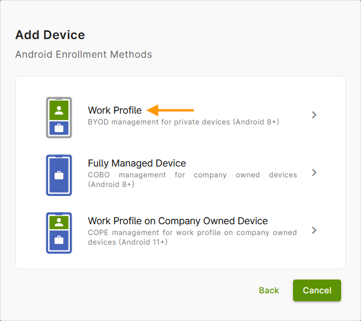Select the Fully Managed Device title

click(137, 164)
